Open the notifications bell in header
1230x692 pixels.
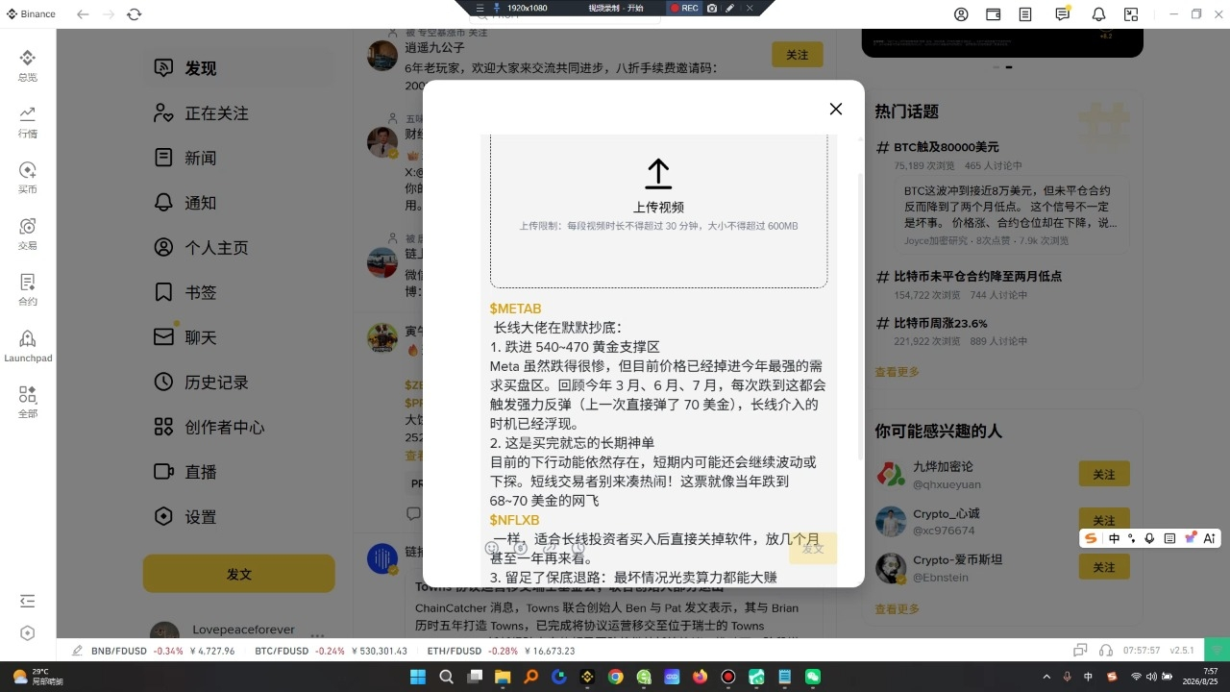pos(1098,14)
